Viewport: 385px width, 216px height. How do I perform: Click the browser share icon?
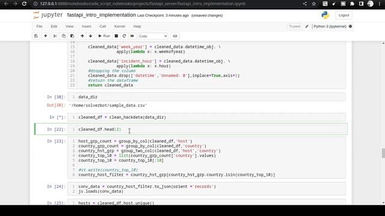coord(305,4)
